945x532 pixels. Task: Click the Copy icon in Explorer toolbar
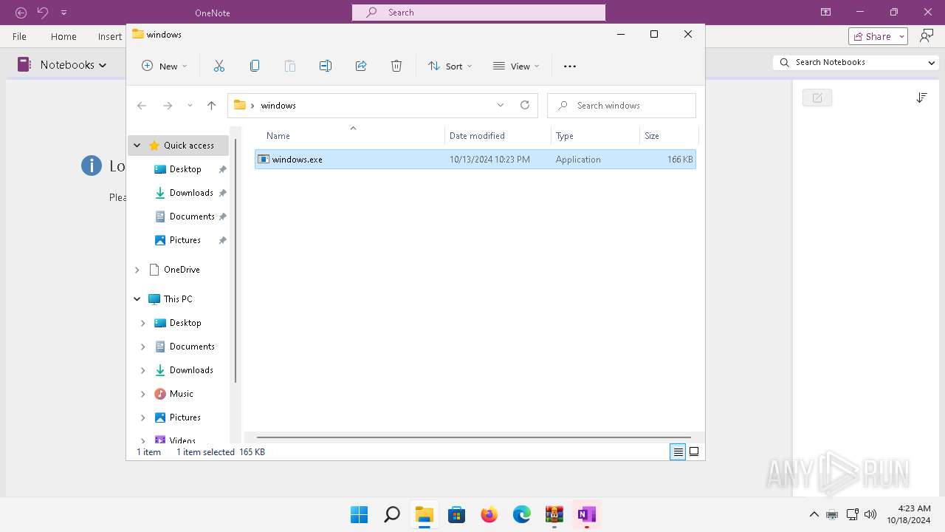pos(255,66)
